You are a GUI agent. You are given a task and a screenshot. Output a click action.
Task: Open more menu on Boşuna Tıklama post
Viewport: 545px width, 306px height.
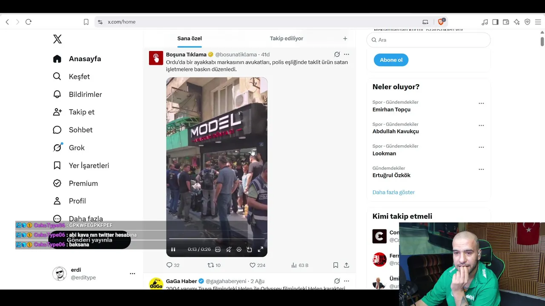347,54
